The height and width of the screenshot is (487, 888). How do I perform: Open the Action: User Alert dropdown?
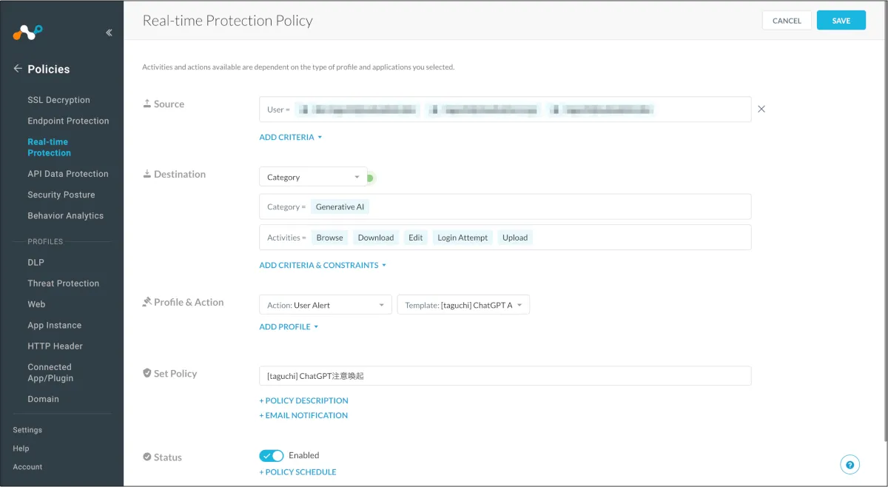[325, 305]
